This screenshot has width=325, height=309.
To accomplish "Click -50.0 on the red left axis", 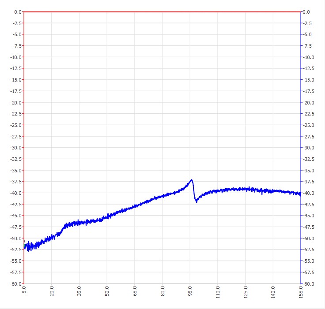I will tap(16, 238).
